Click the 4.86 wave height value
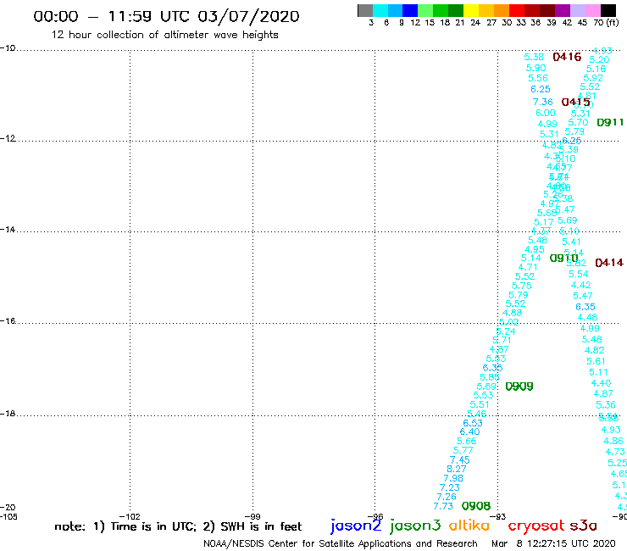Image resolution: width=627 pixels, height=551 pixels. (x=613, y=441)
